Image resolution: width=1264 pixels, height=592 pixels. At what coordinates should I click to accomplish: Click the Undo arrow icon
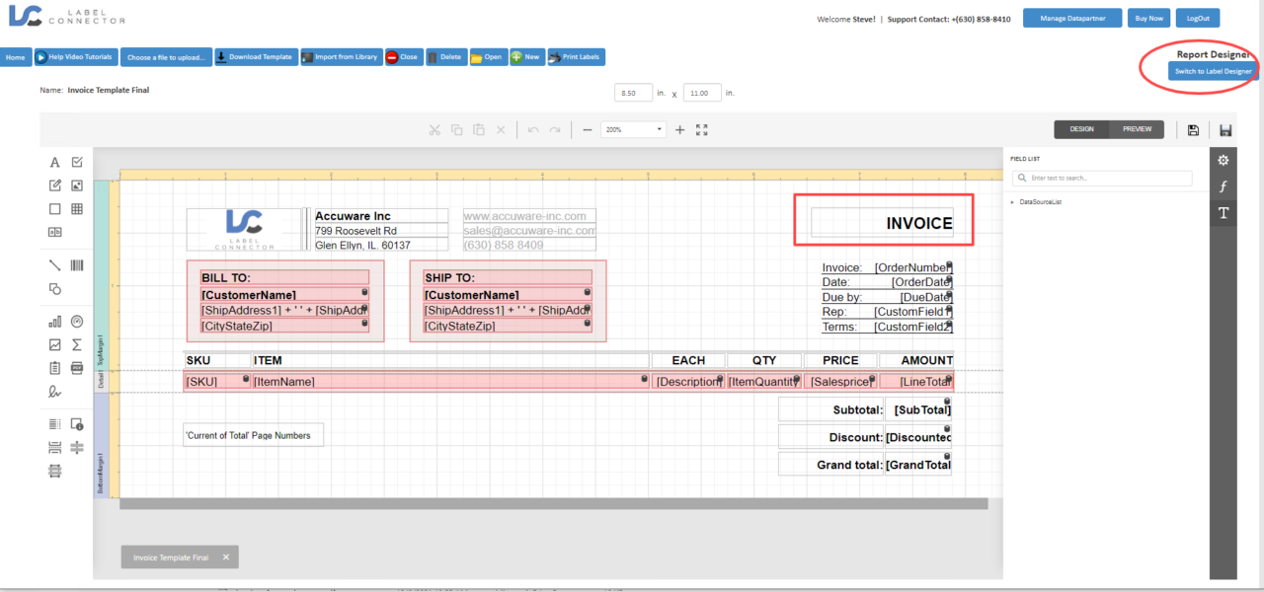pyautogui.click(x=533, y=130)
